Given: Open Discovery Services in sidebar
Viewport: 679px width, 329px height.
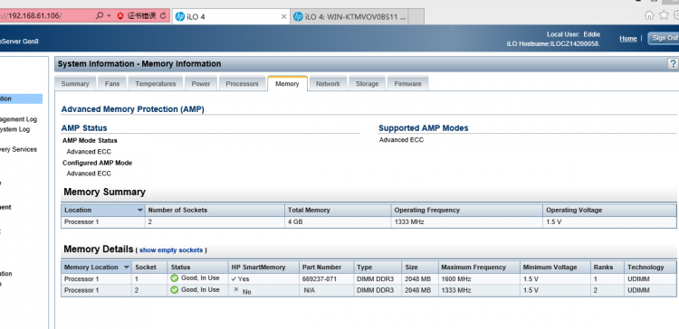Looking at the screenshot, I should 19,149.
